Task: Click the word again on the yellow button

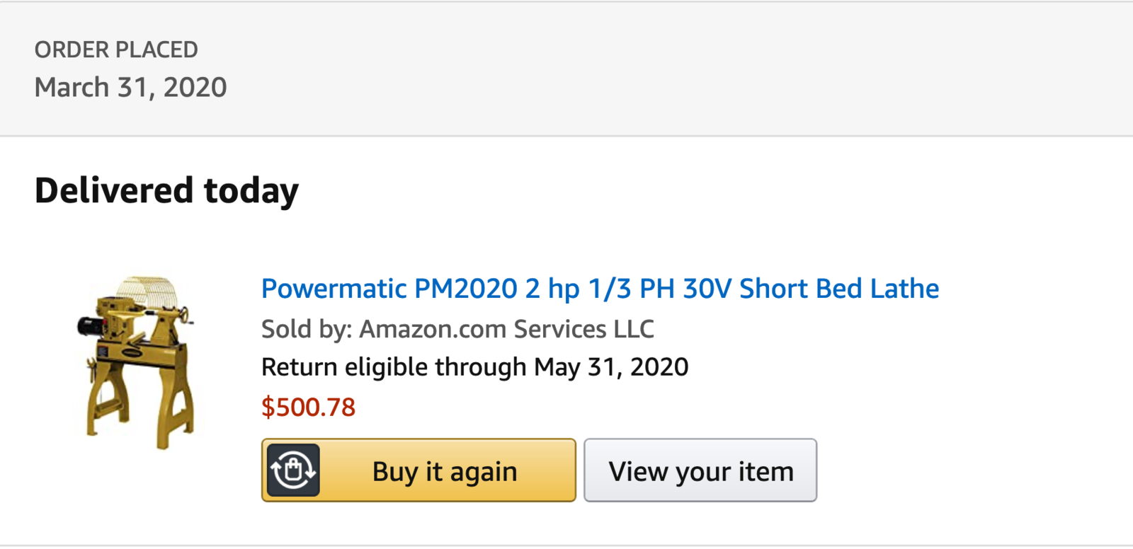Action: (x=484, y=473)
